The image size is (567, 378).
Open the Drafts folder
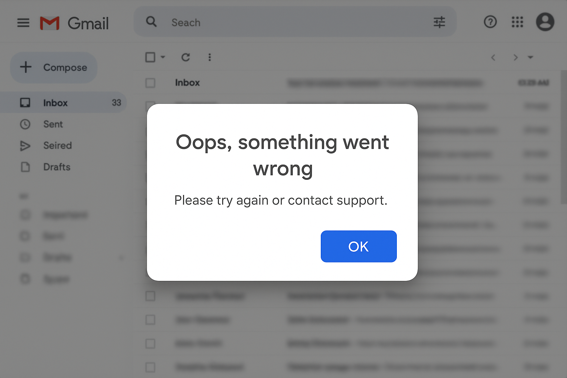(57, 167)
